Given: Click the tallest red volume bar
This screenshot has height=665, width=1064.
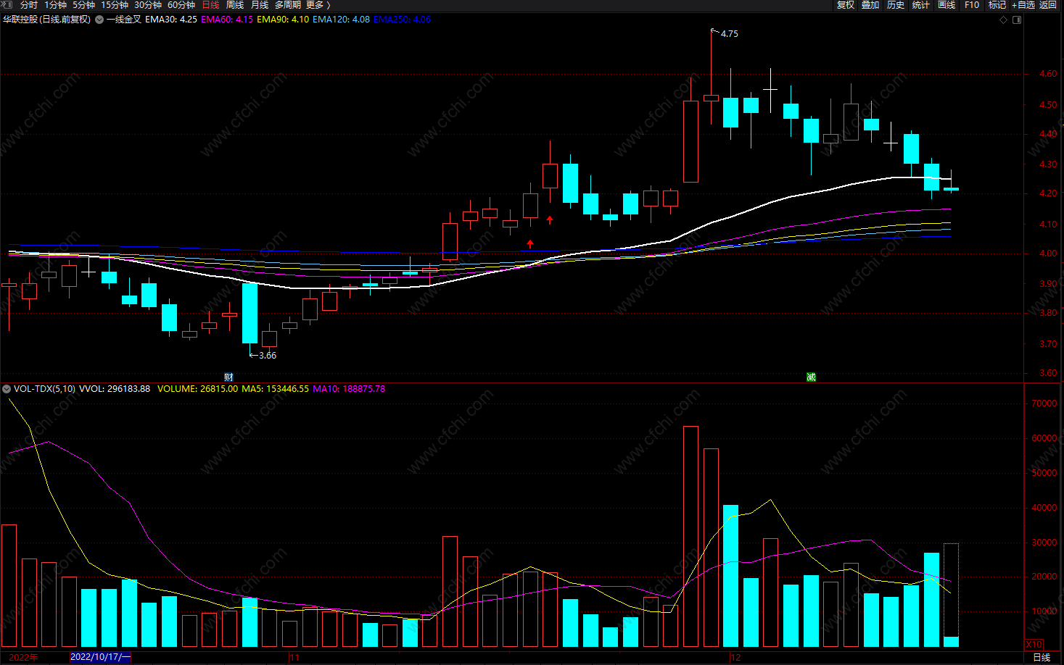Looking at the screenshot, I should point(691,536).
